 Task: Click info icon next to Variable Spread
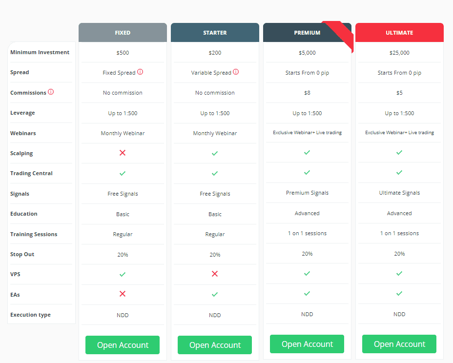coord(236,72)
